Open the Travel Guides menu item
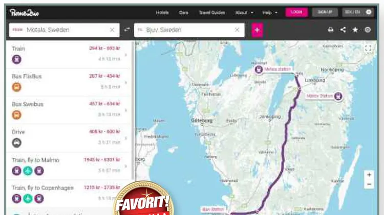This screenshot has height=215, width=384. coord(212,12)
